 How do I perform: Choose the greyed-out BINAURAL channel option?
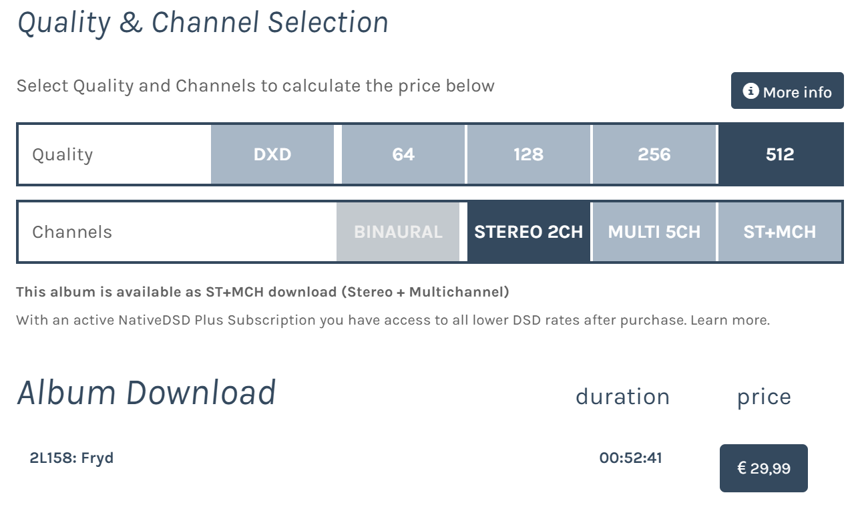coord(398,232)
